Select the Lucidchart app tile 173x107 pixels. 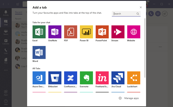pyautogui.click(x=134, y=78)
